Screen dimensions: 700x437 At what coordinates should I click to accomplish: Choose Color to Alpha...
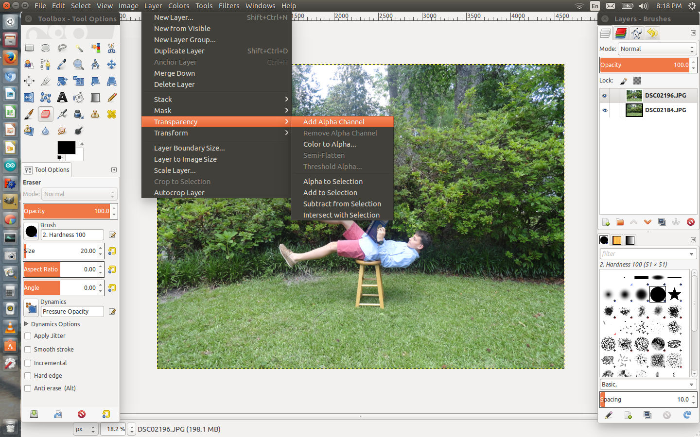tap(342, 144)
